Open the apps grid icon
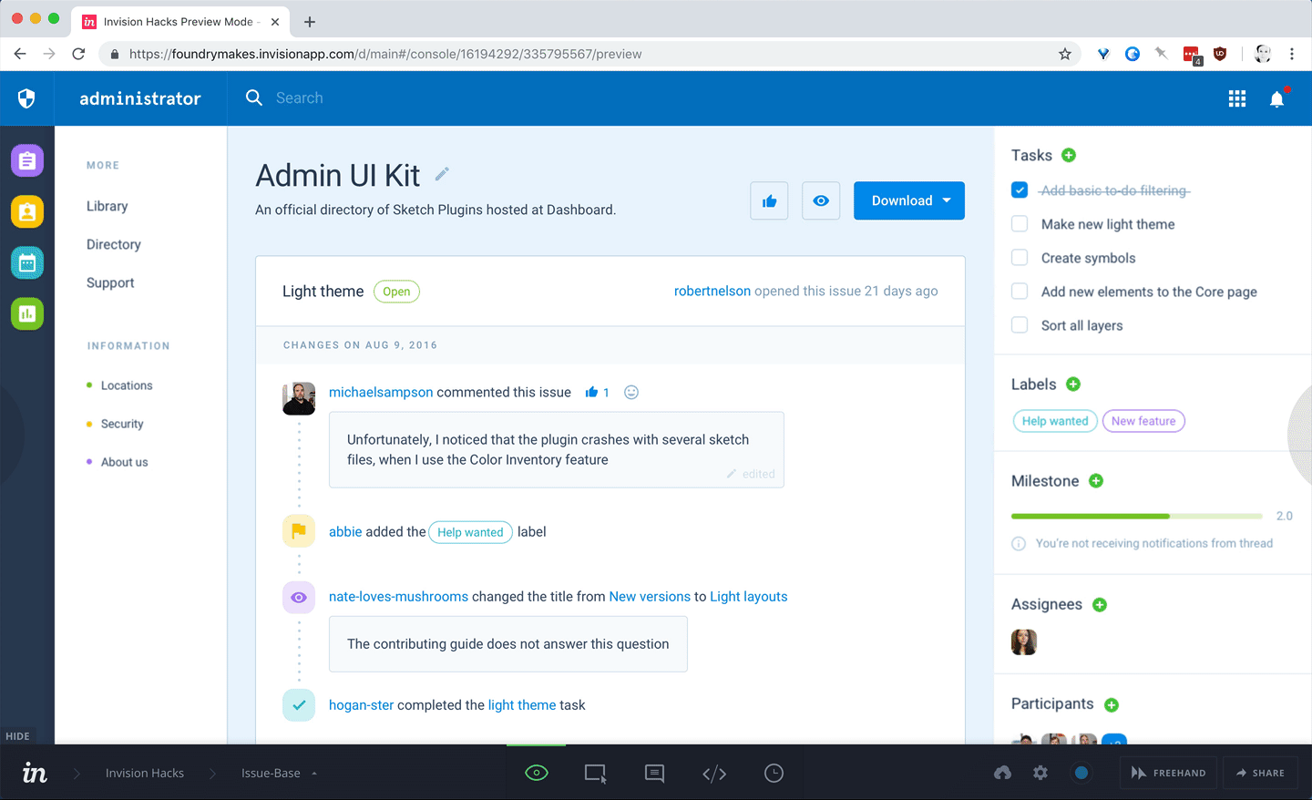This screenshot has height=800, width=1312. point(1236,98)
